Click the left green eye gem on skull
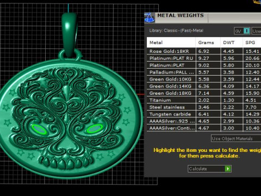Image resolution: width=261 pixels, height=196 pixels. point(39,130)
